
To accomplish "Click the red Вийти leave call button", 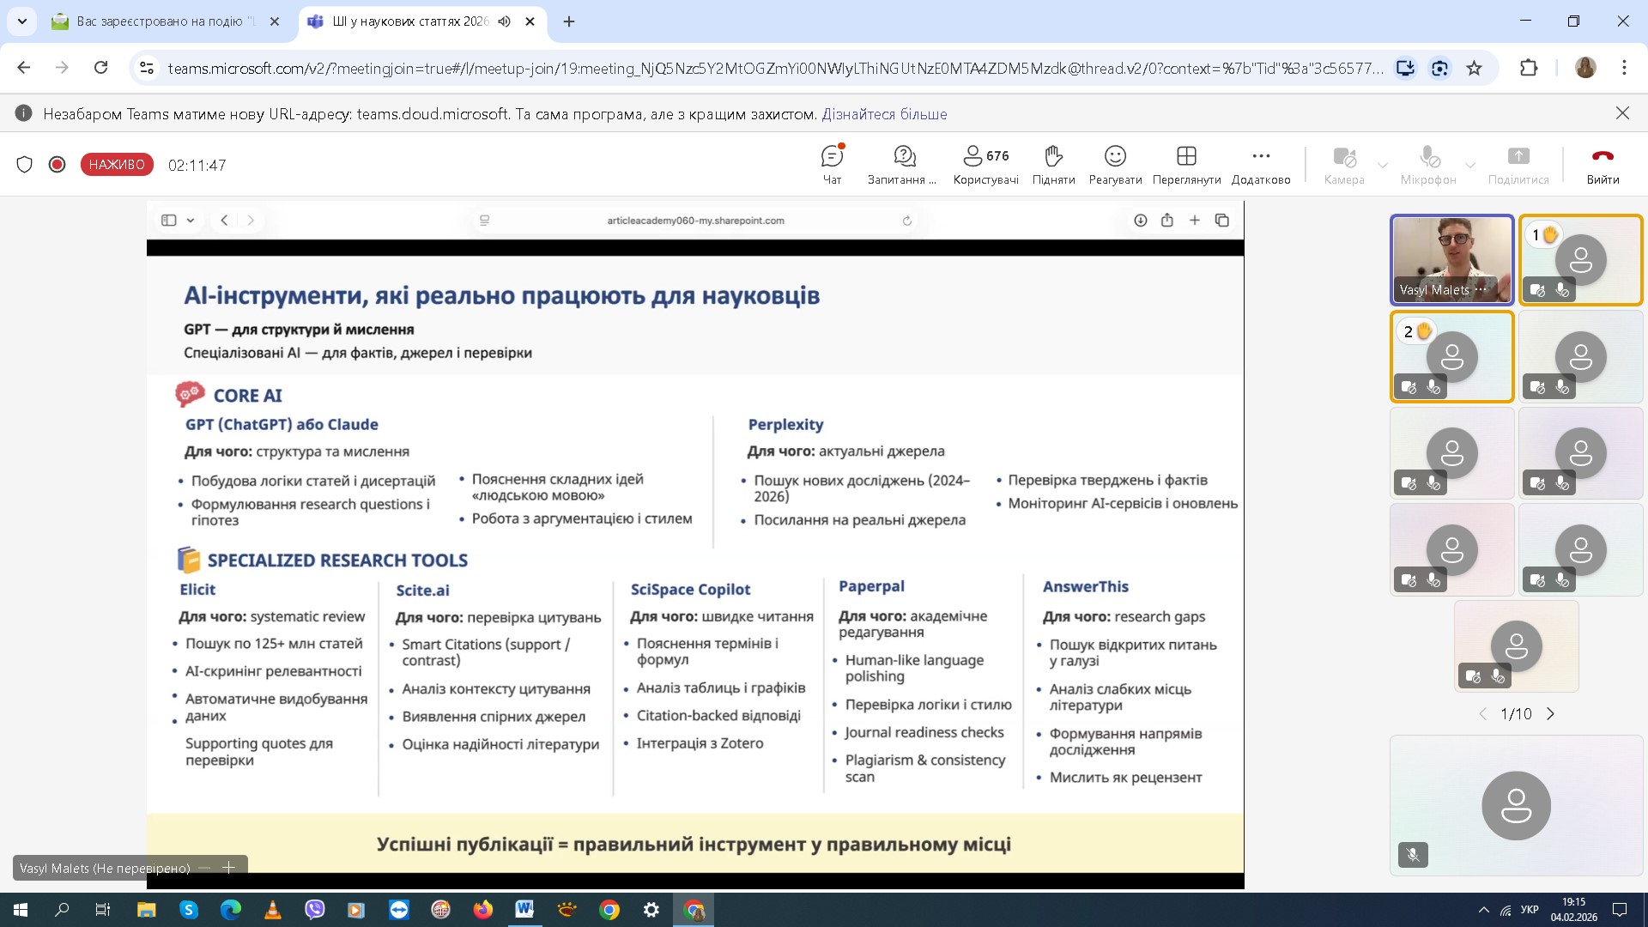I will point(1603,165).
